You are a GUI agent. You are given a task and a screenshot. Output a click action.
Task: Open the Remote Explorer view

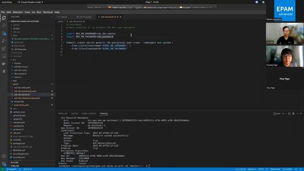(x=4, y=56)
